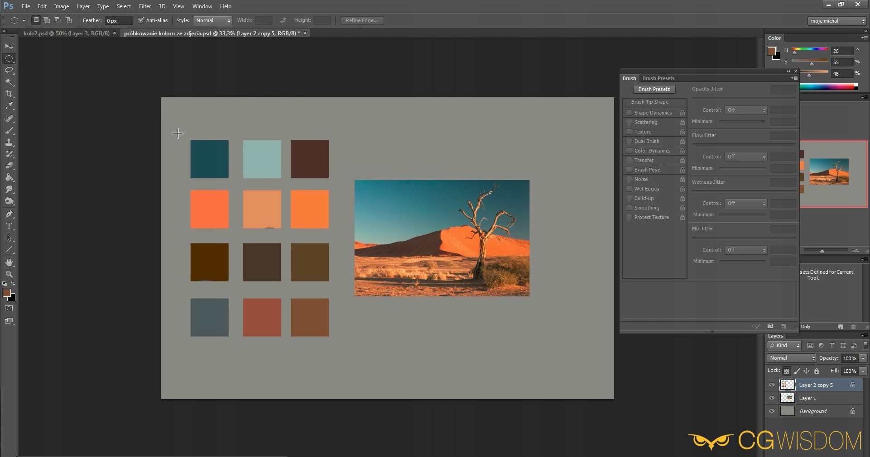
Task: Select the Lasso tool
Action: (x=9, y=70)
